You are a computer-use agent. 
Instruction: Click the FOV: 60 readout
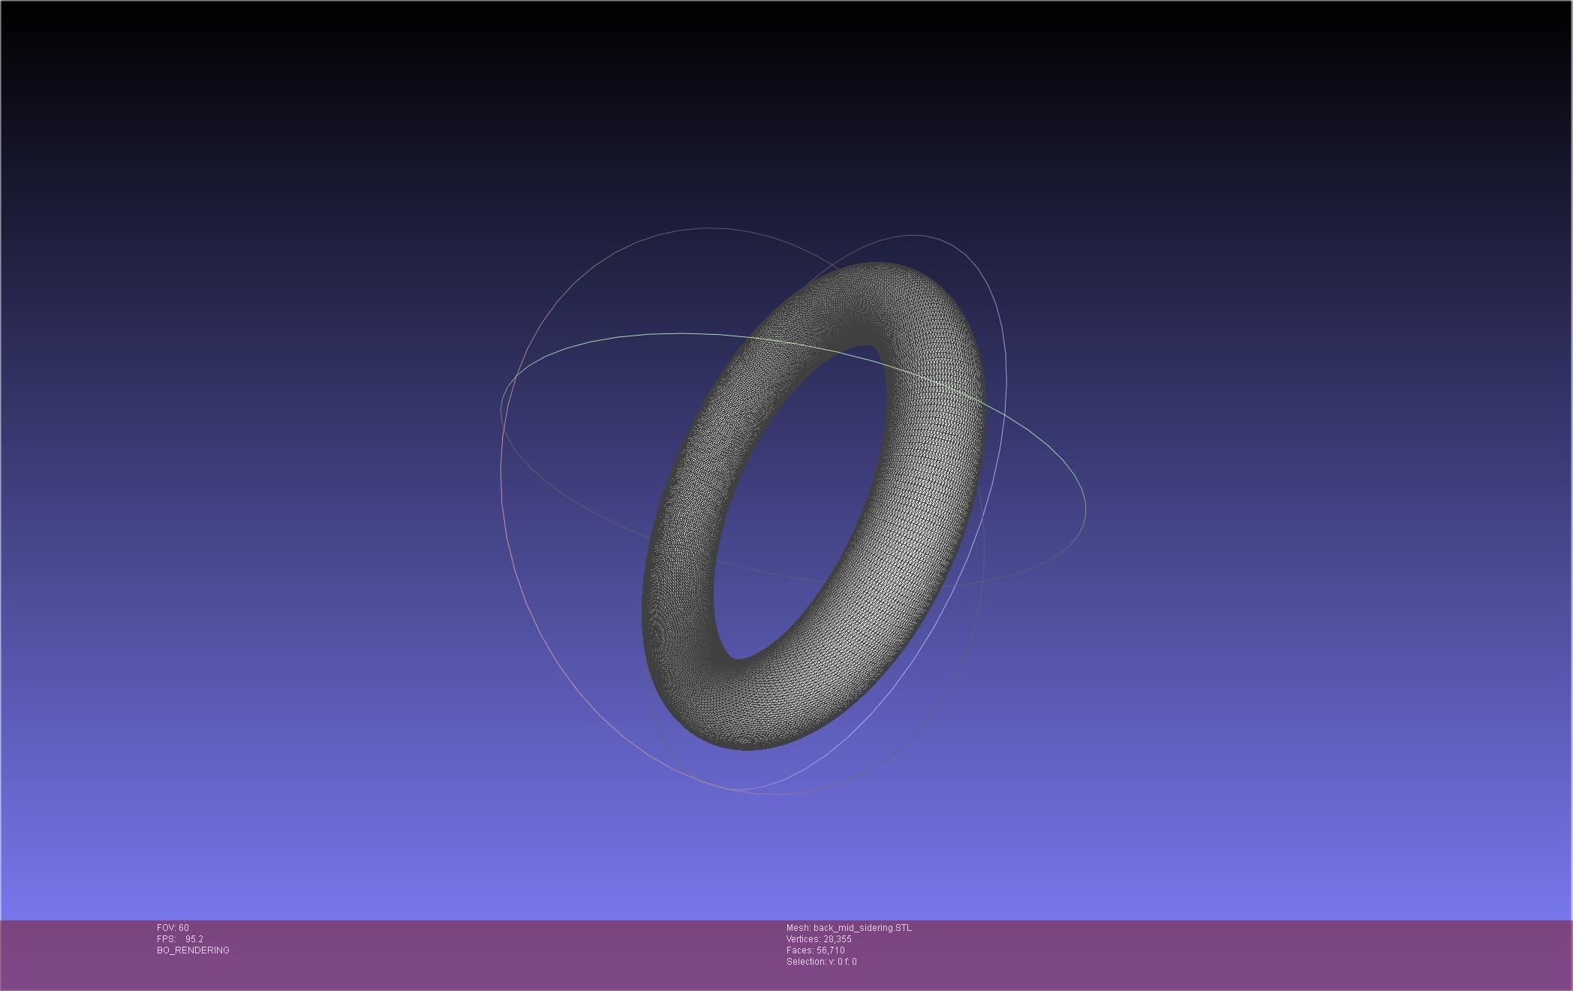(x=173, y=928)
